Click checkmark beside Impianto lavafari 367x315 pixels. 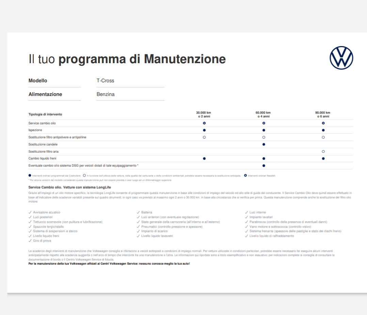pyautogui.click(x=246, y=217)
